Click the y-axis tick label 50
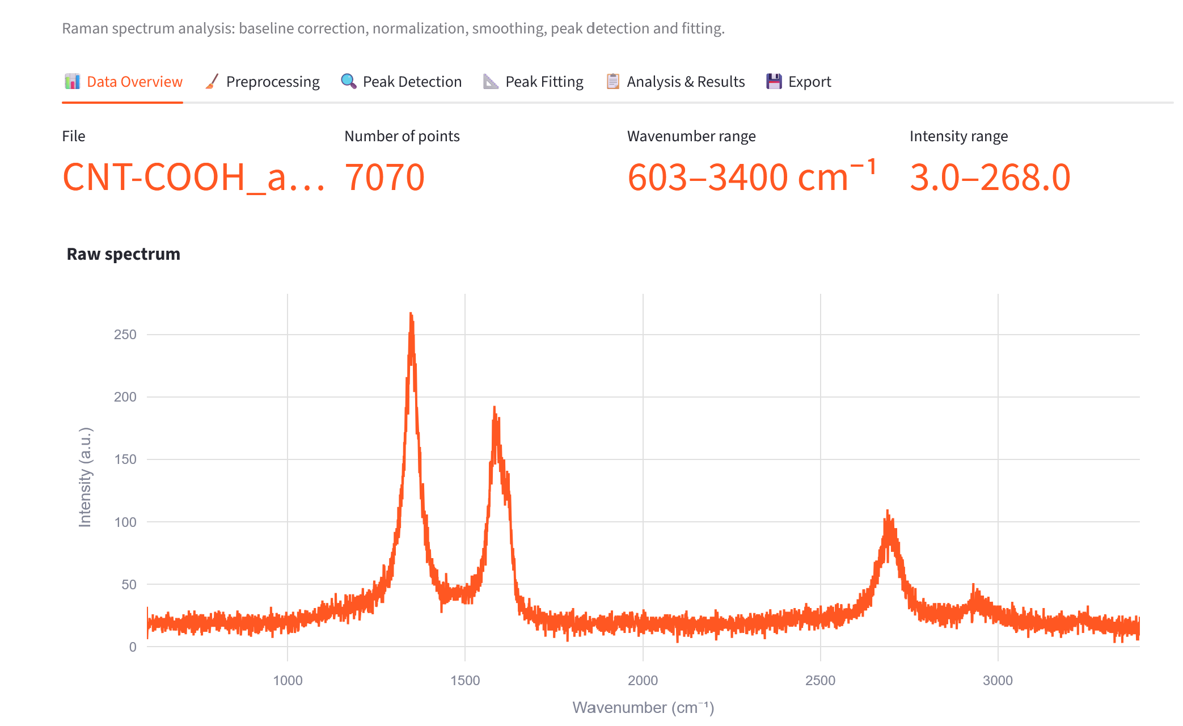1183x726 pixels. [x=129, y=585]
